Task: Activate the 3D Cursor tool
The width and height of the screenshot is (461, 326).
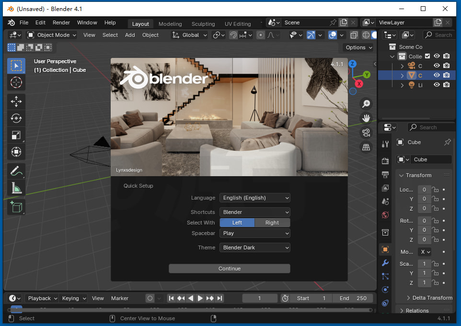Action: (x=16, y=82)
